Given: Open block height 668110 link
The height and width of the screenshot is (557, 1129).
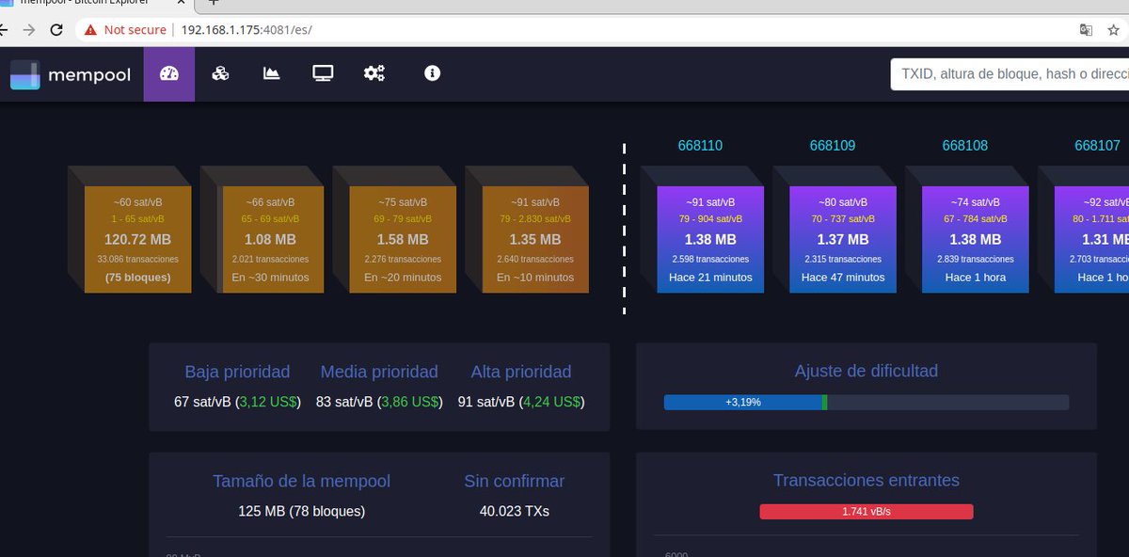Looking at the screenshot, I should (x=700, y=146).
